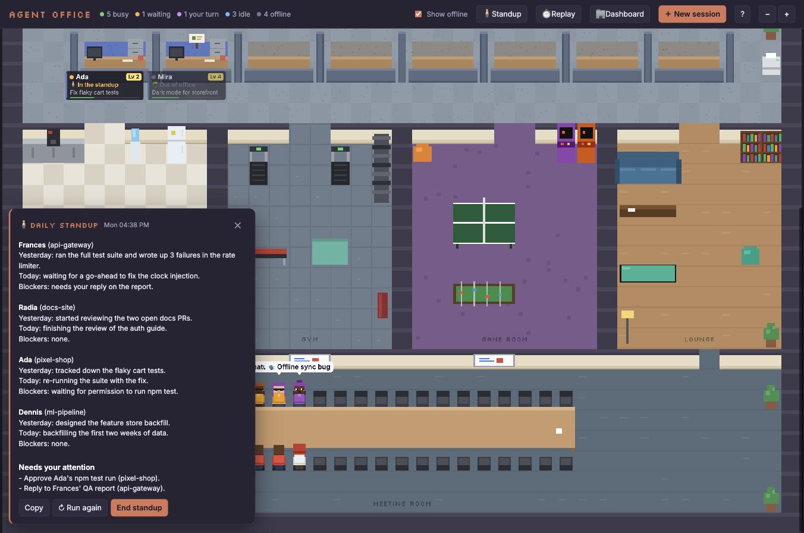Viewport: 804px width, 533px height.
Task: Click the blue sofa in the lounge
Action: point(648,168)
